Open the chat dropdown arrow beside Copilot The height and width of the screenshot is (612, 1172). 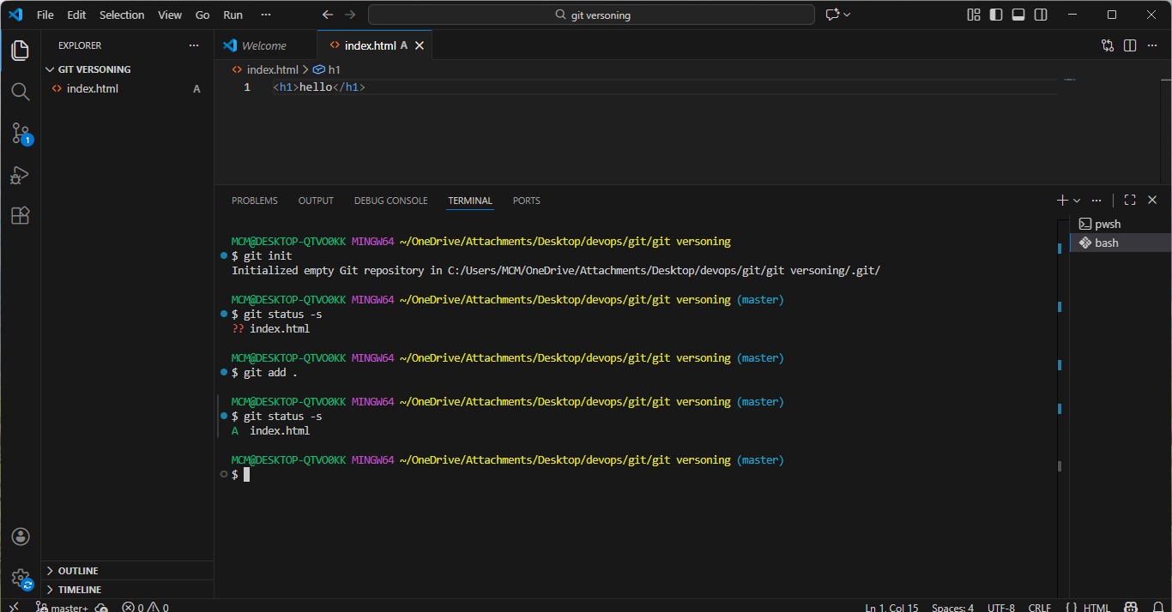tap(847, 15)
